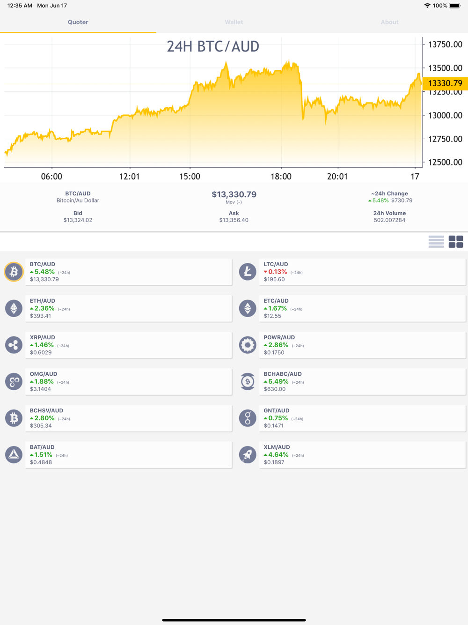Image resolution: width=468 pixels, height=625 pixels.
Task: Tap the Bitcoin BTC/AUD coin icon
Action: [x=14, y=272]
